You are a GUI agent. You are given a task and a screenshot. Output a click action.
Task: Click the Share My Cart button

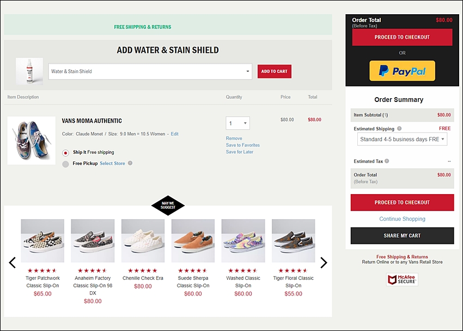click(402, 236)
